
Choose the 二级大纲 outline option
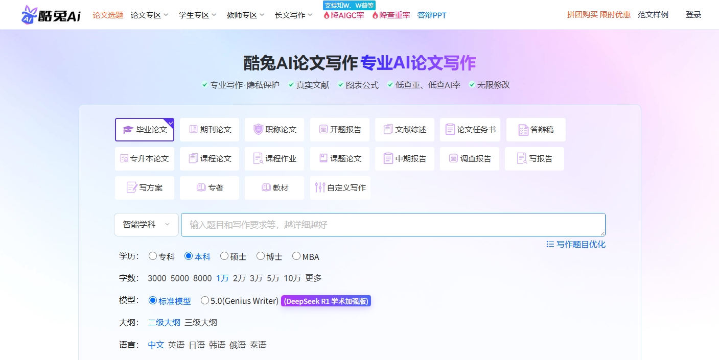pos(164,322)
